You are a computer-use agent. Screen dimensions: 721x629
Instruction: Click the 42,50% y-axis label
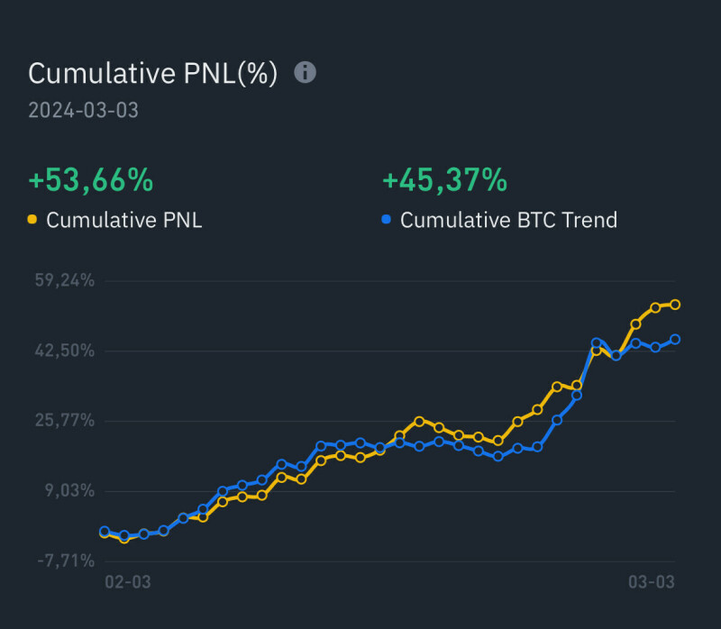[63, 351]
